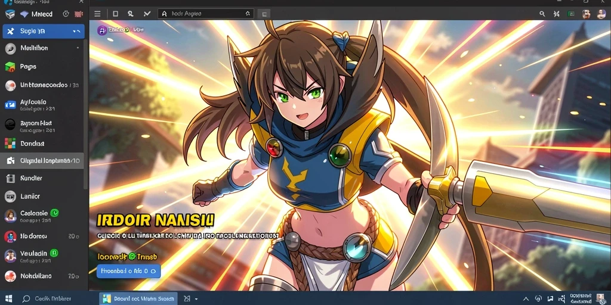Open the dropdown arrow next to taskbar snip icon

[196, 299]
